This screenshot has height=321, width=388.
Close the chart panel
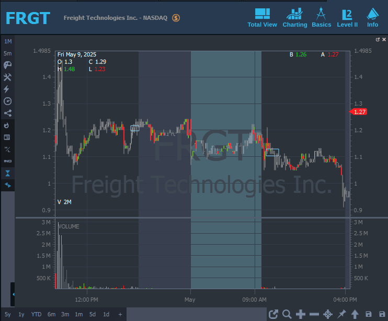point(384,40)
